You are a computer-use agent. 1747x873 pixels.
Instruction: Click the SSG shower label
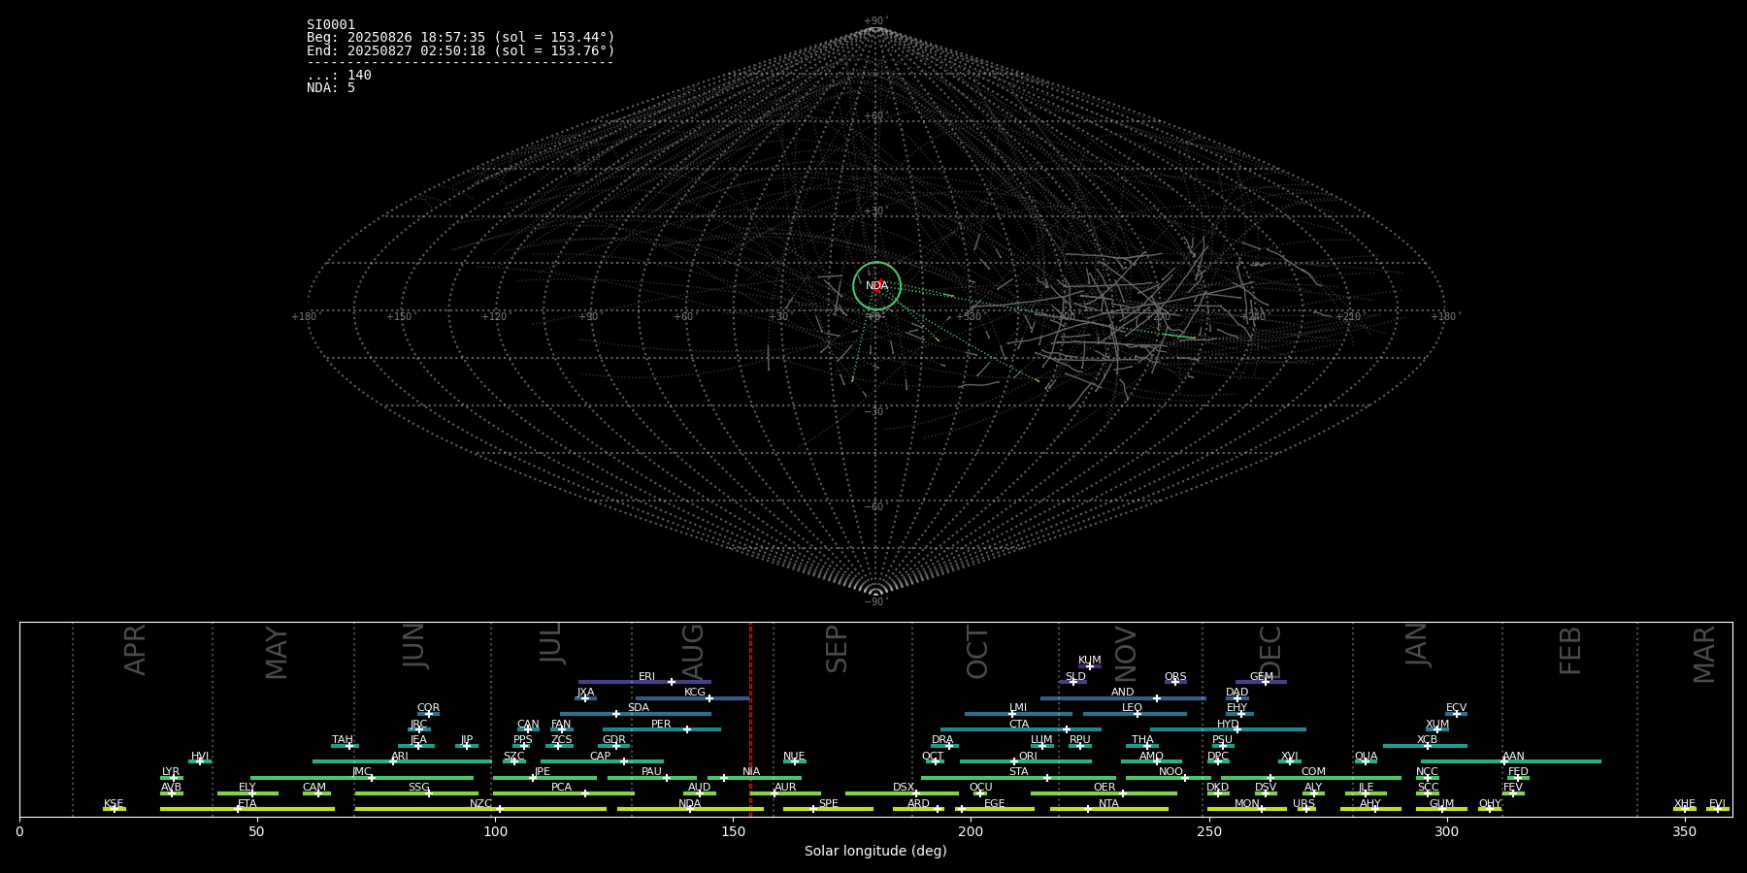pyautogui.click(x=418, y=788)
